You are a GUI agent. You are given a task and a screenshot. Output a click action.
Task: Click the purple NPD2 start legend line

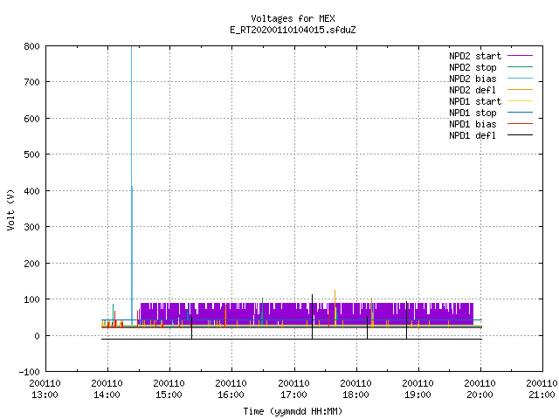pyautogui.click(x=520, y=56)
